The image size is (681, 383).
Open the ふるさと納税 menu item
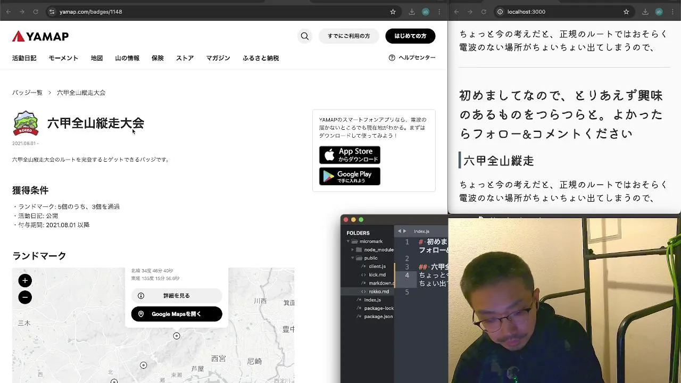(x=261, y=58)
